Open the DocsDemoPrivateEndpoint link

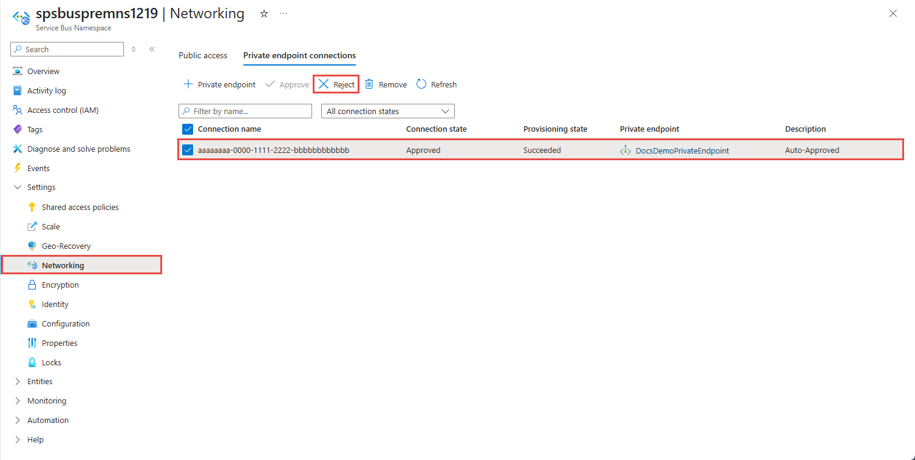[x=682, y=151]
